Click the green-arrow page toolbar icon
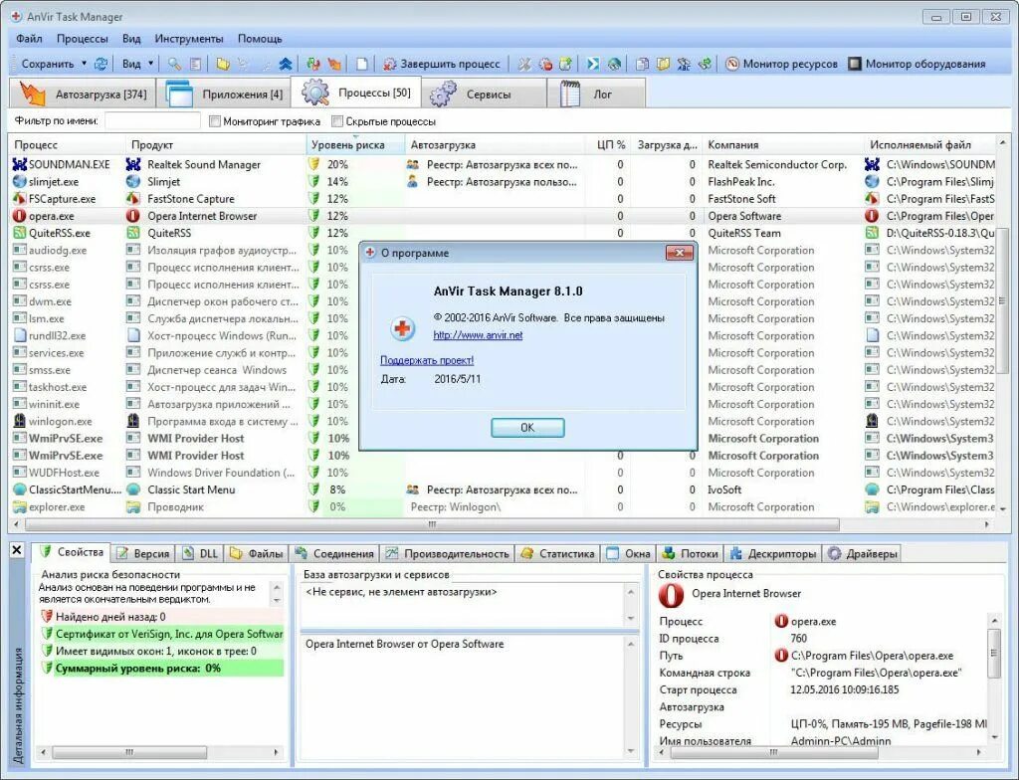The image size is (1019, 780). point(565,64)
